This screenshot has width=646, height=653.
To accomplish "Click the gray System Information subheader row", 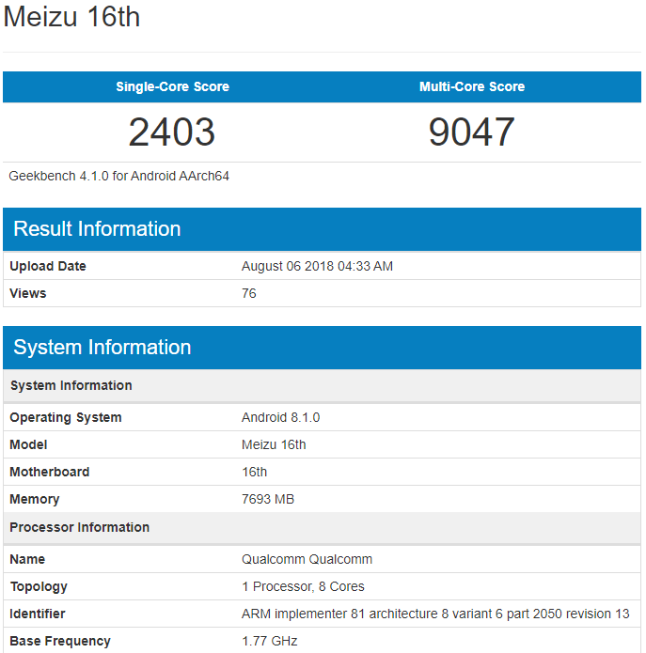I will tap(322, 385).
